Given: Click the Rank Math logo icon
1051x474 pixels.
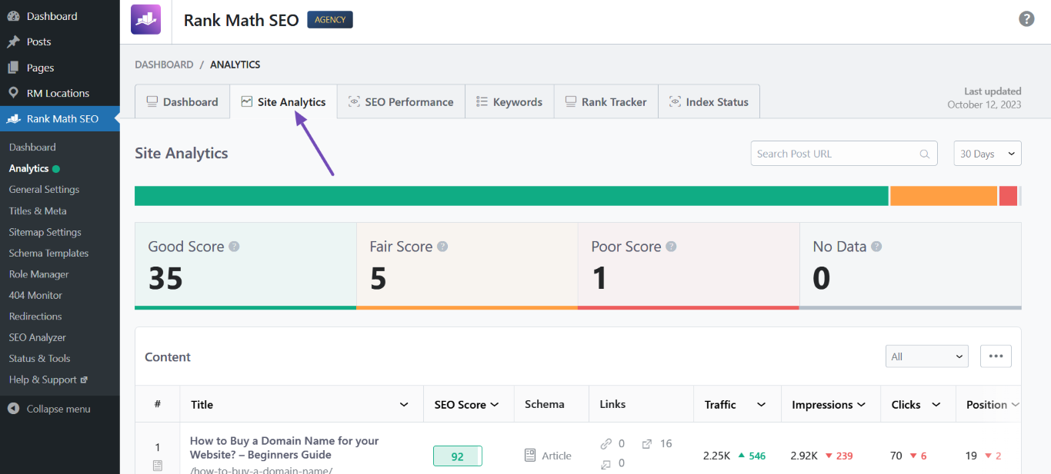Looking at the screenshot, I should pyautogui.click(x=145, y=19).
